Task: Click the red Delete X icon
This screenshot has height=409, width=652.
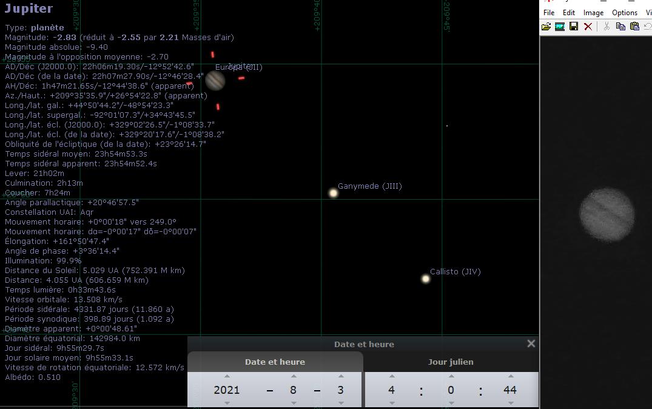Action: 588,27
